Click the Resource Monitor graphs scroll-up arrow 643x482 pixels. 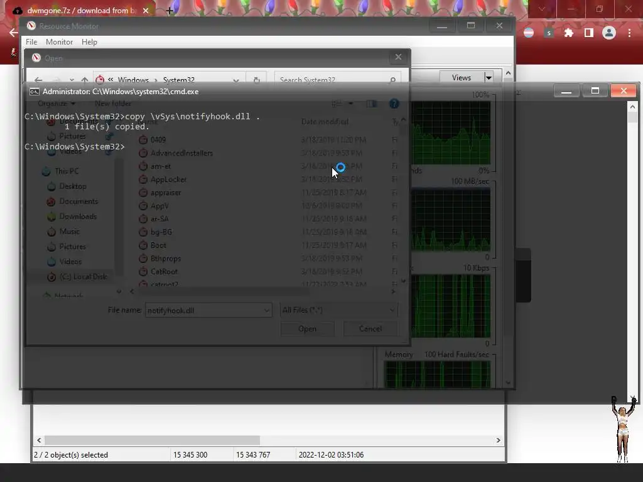[x=508, y=73]
